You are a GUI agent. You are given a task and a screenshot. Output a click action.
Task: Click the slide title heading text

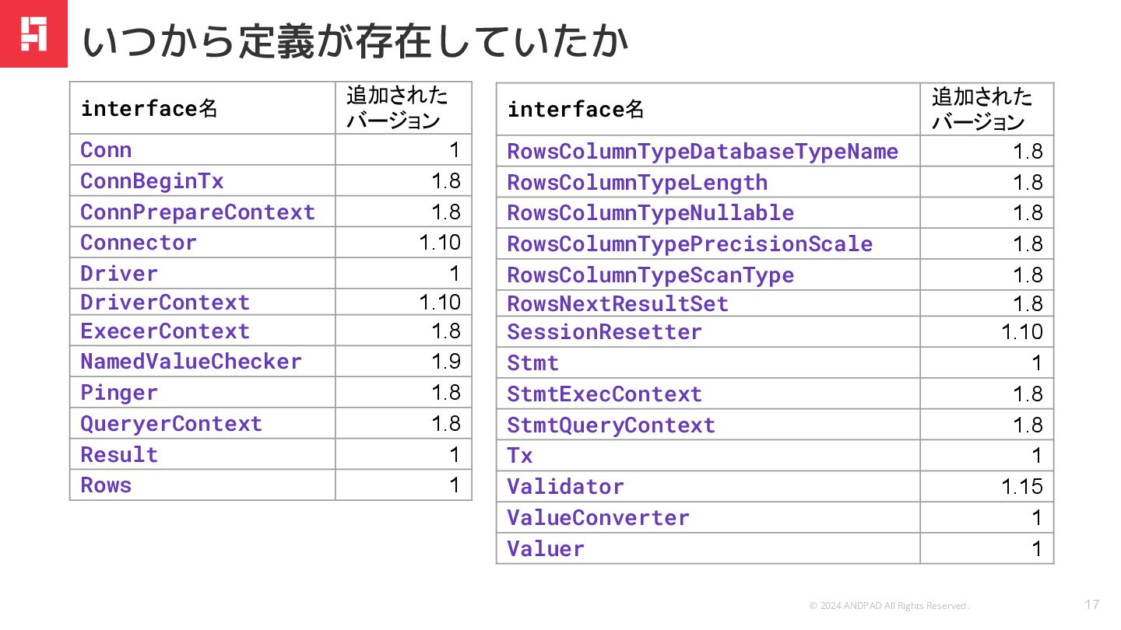(355, 42)
